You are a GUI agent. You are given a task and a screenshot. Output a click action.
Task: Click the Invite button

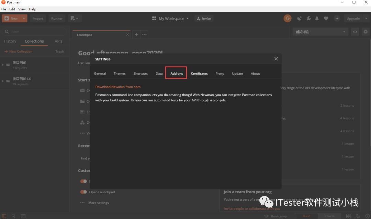tap(204, 19)
